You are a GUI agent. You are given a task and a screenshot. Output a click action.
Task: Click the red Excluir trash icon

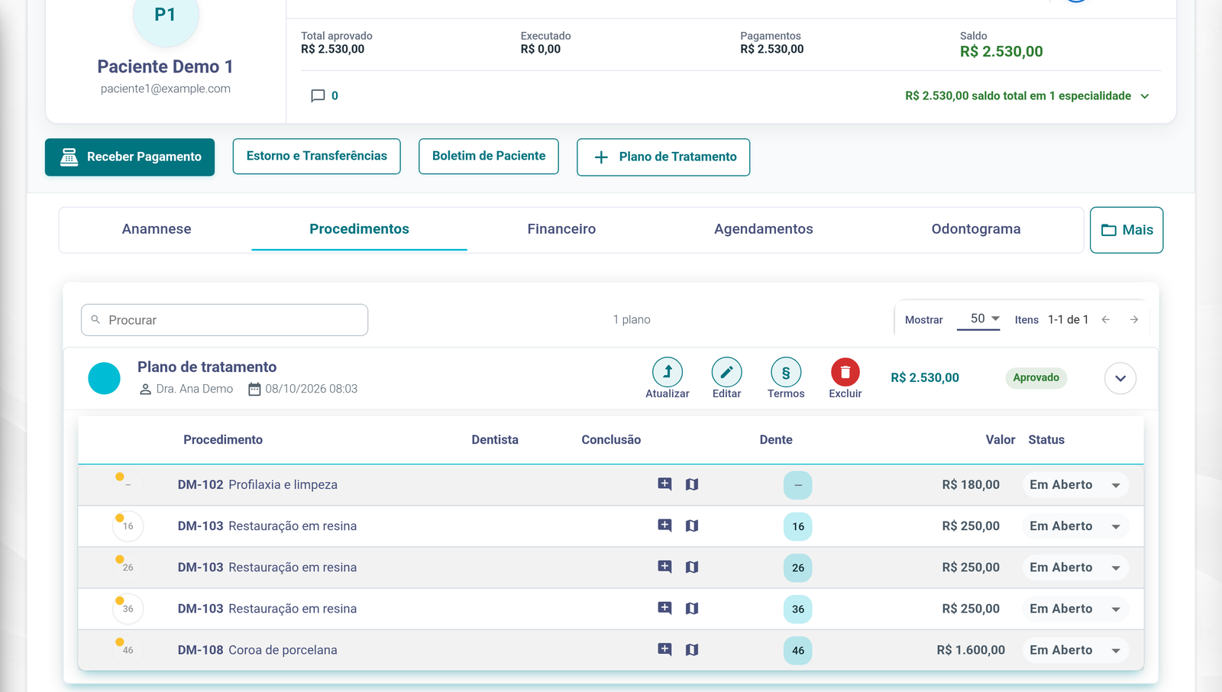(x=845, y=372)
